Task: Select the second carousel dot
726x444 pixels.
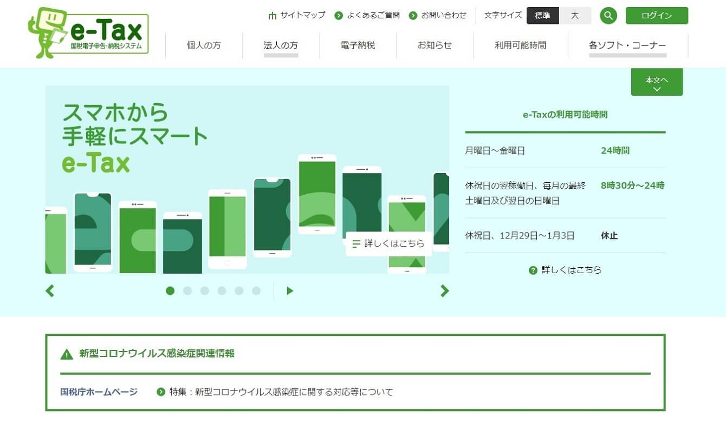Action: [187, 291]
